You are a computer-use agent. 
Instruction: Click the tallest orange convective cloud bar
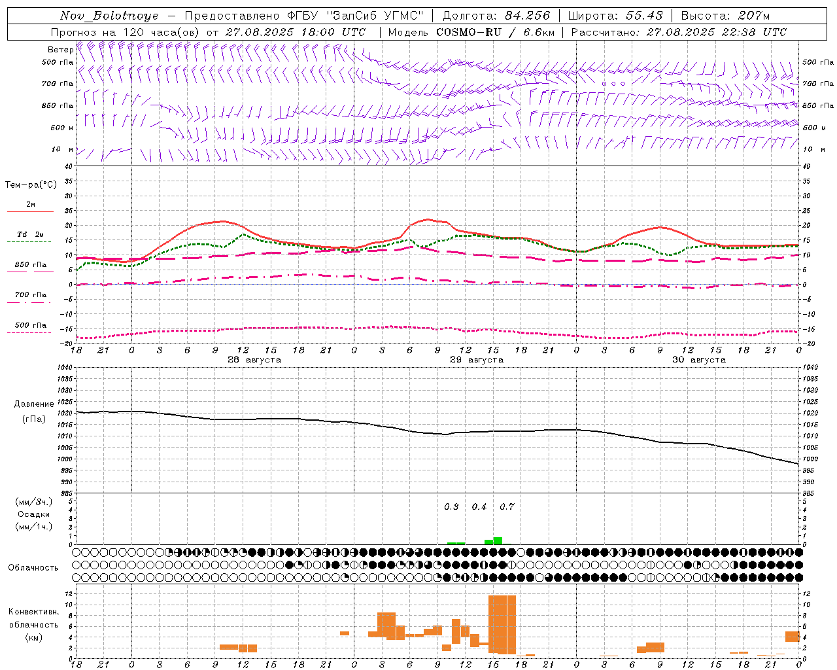pyautogui.click(x=502, y=625)
